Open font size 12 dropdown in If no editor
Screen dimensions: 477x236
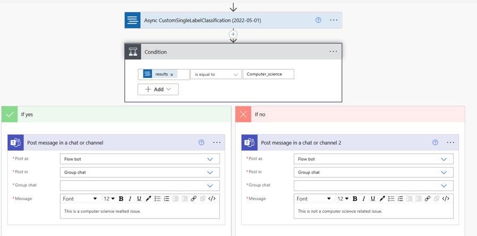[343, 199]
